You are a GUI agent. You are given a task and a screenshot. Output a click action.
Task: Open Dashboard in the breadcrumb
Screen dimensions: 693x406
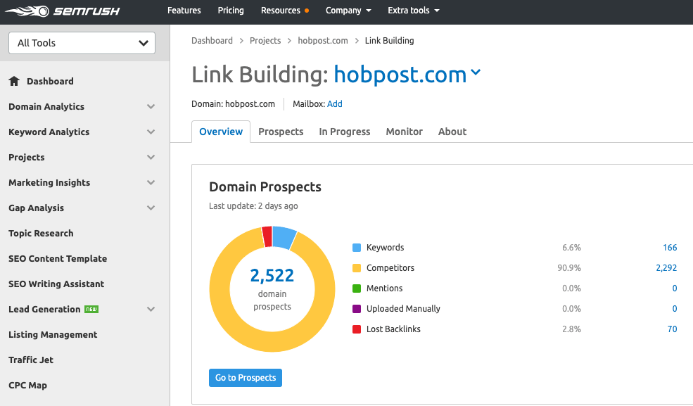click(212, 41)
